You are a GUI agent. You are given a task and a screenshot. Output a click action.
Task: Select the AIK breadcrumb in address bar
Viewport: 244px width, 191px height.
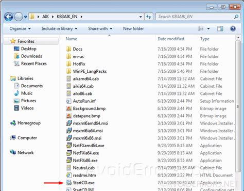(45, 17)
